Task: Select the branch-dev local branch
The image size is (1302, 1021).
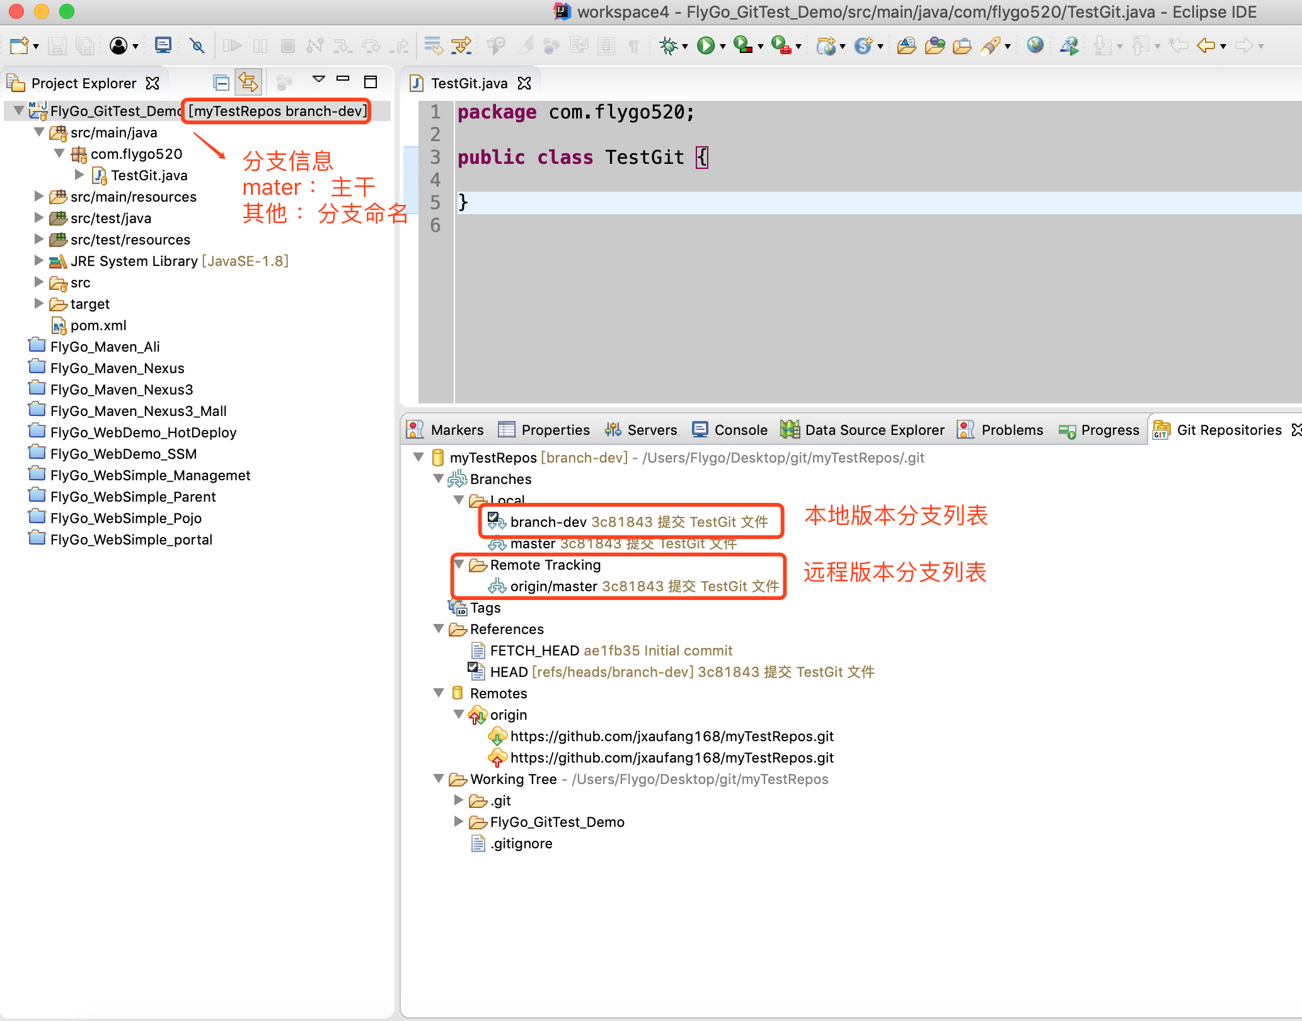Action: (x=548, y=522)
